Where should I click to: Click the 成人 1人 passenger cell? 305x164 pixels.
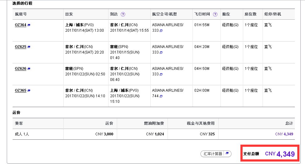(x=22, y=134)
